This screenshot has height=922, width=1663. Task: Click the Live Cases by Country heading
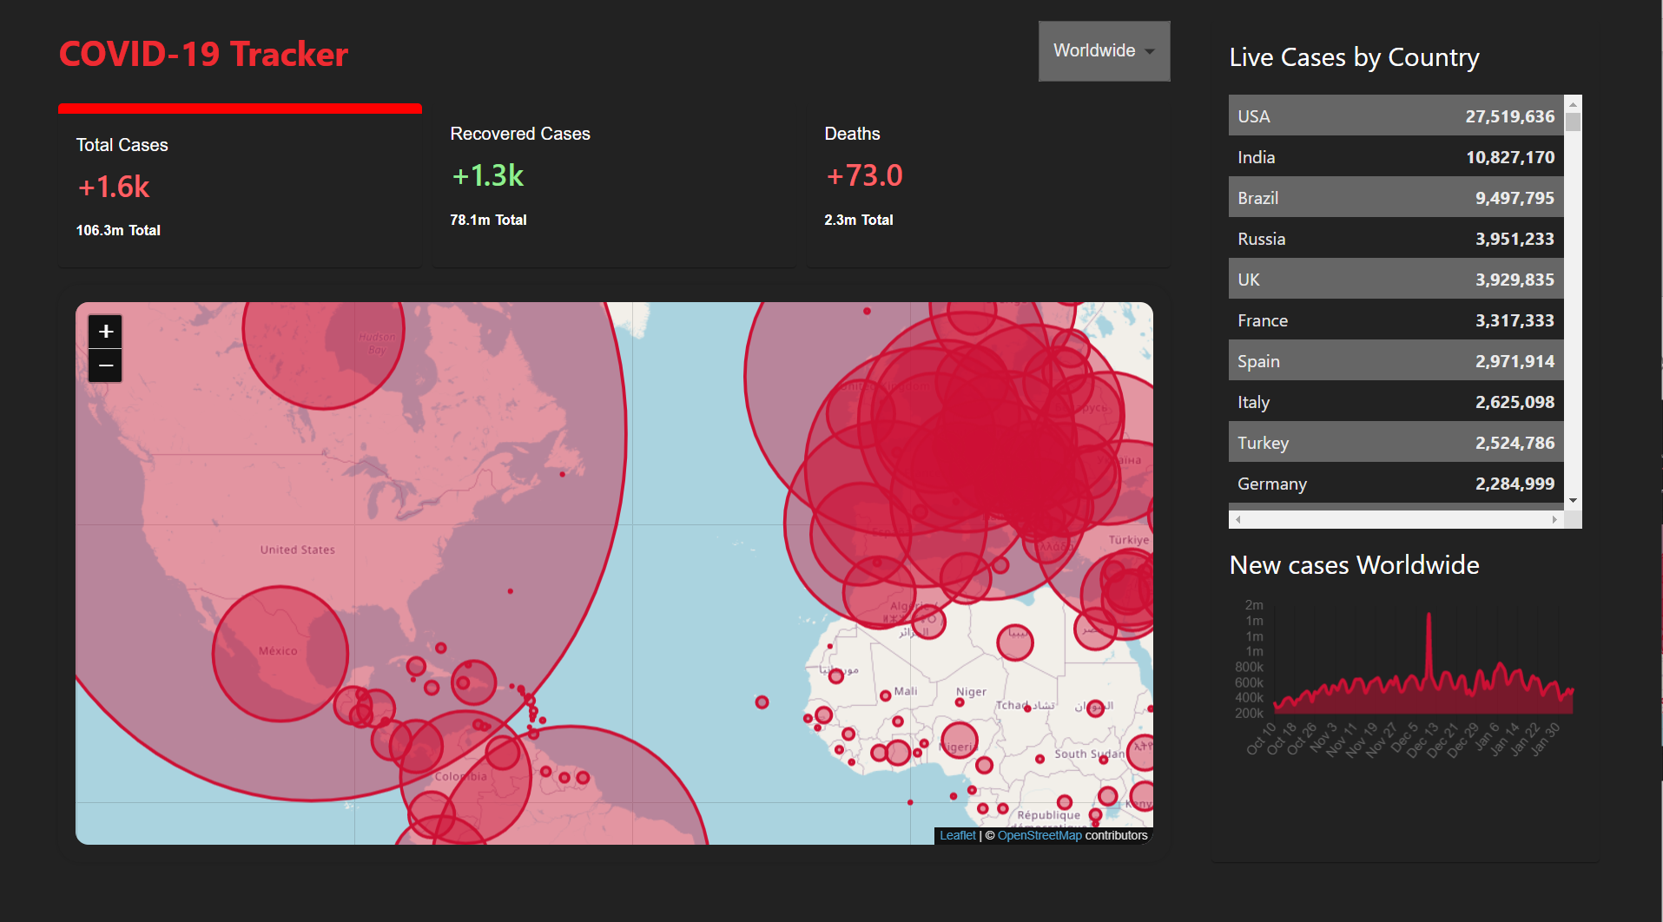[1354, 57]
